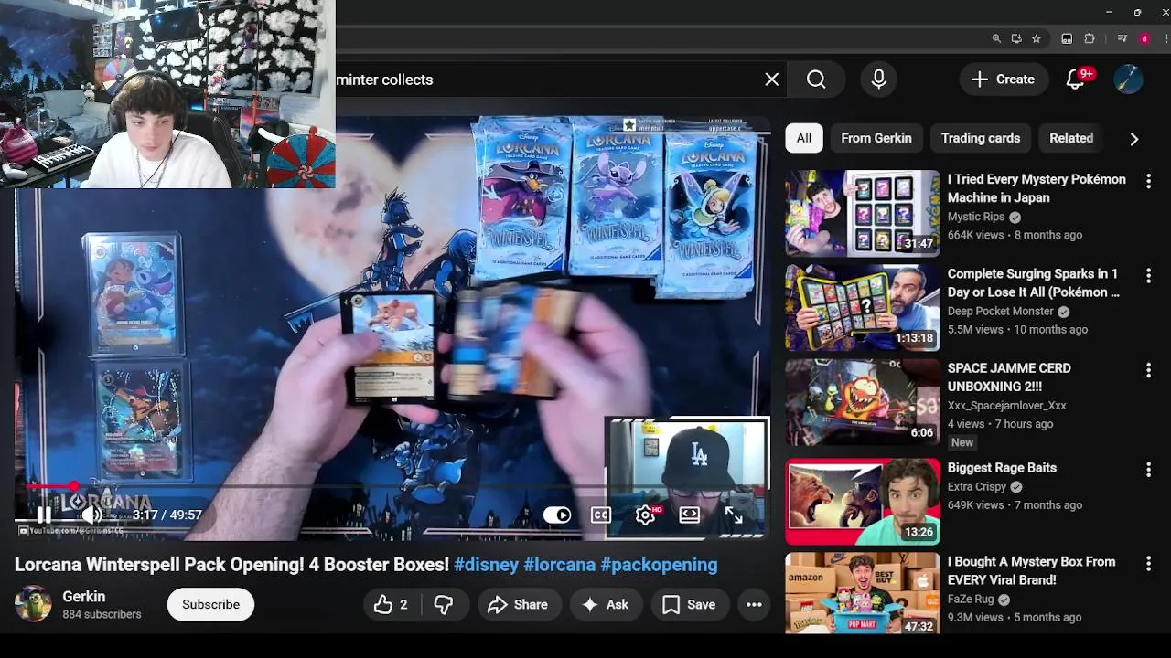Save the video to playlist

[689, 604]
